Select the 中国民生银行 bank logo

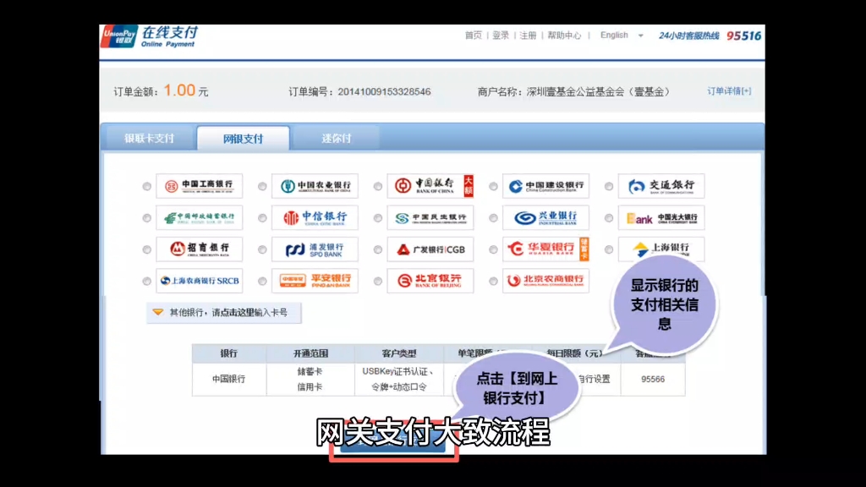click(430, 217)
